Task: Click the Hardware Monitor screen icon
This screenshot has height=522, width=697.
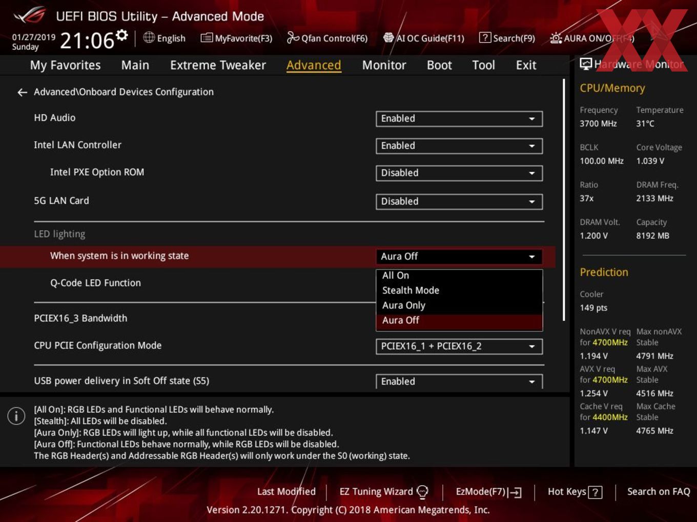Action: pyautogui.click(x=585, y=64)
